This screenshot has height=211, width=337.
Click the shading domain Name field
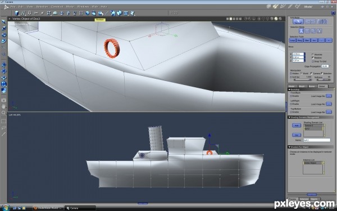click(x=317, y=140)
